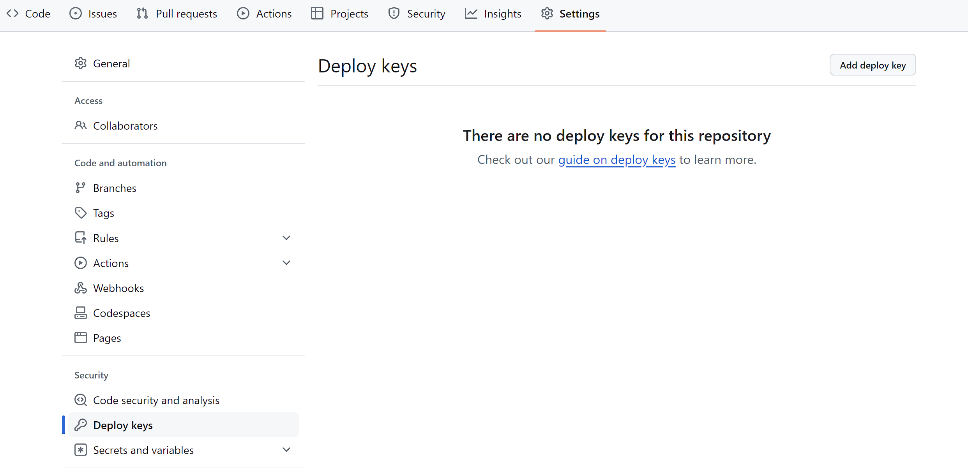
Task: Expand the sidebar Actions settings chevron
Action: click(x=286, y=263)
